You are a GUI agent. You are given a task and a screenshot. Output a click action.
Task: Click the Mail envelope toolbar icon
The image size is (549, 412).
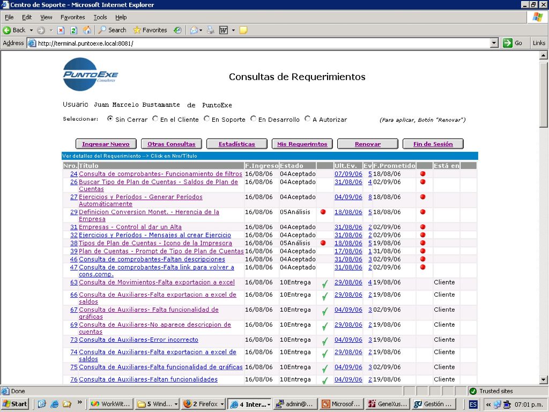coord(194,30)
